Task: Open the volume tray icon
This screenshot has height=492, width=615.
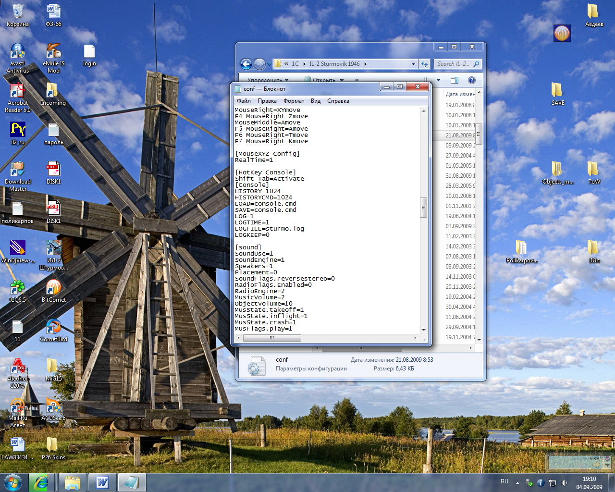Action: pos(564,482)
